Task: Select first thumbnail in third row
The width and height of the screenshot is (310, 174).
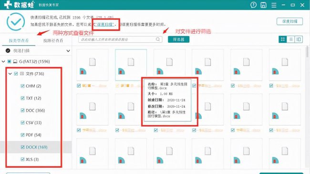Action: click(x=93, y=154)
